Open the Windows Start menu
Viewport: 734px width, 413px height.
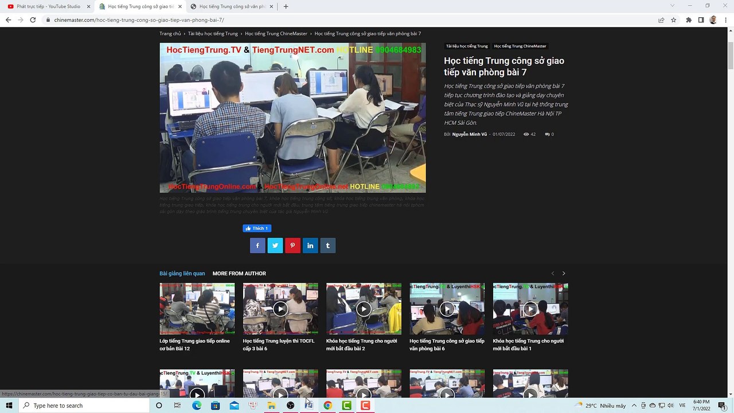click(9, 406)
